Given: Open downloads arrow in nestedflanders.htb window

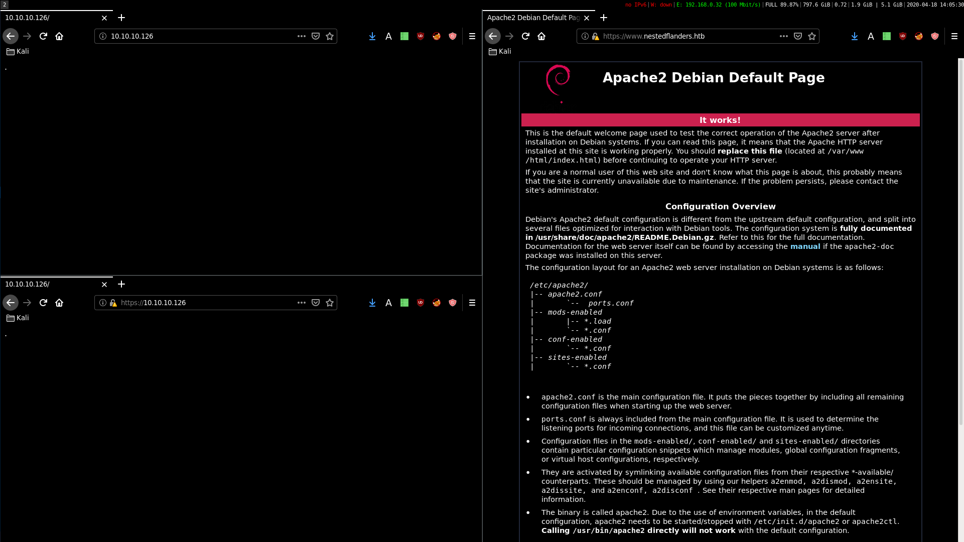Looking at the screenshot, I should point(855,36).
